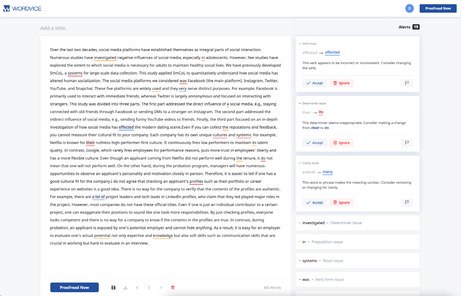This screenshot has height=296, width=461.
Task: Click the Wordvice logo
Action: [22, 8]
